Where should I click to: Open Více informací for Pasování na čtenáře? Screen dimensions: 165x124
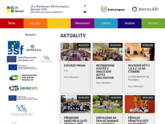click(136, 86)
